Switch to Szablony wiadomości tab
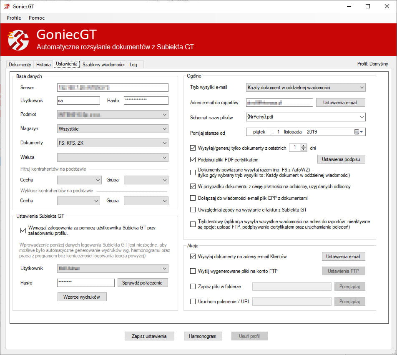This screenshot has width=397, height=355. pos(103,65)
